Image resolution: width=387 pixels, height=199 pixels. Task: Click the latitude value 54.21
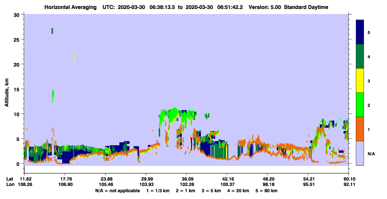pyautogui.click(x=309, y=179)
